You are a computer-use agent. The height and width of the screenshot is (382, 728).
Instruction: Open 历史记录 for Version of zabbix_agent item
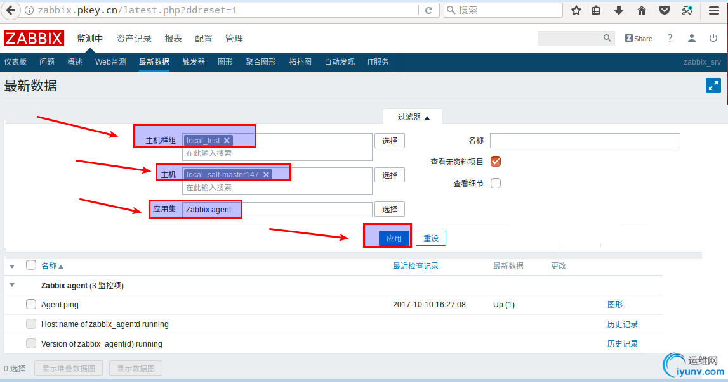click(623, 343)
